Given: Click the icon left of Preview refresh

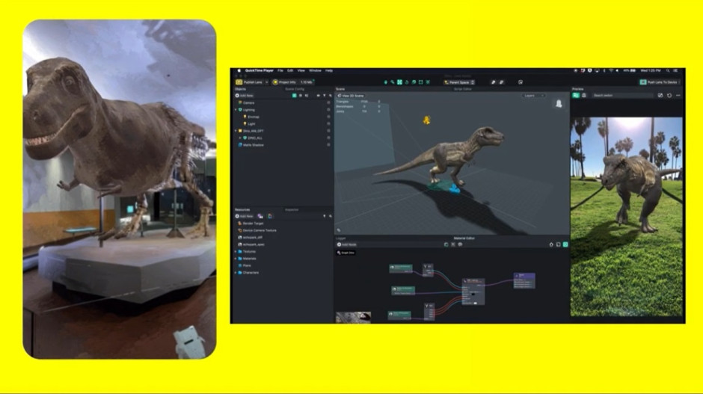Looking at the screenshot, I should pyautogui.click(x=660, y=96).
